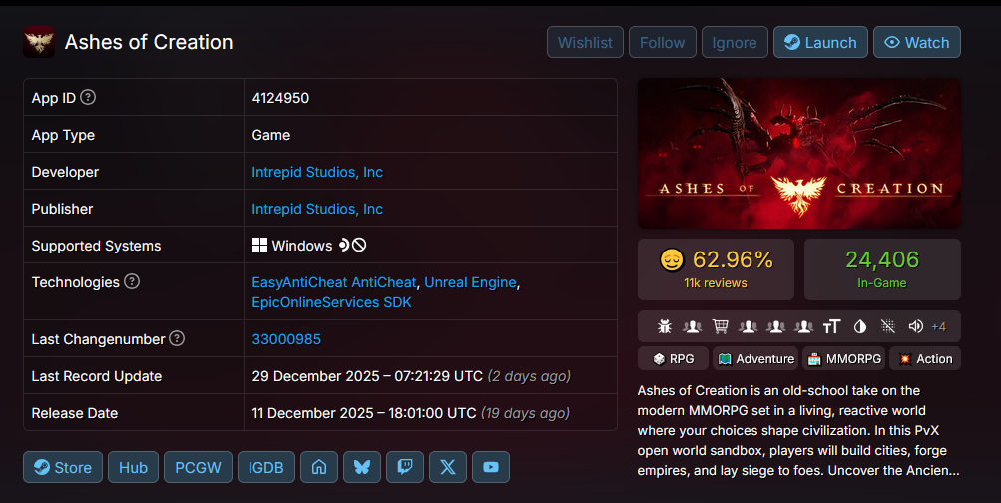Click the 11 December 2025 release date
The image size is (1001, 503).
[364, 413]
